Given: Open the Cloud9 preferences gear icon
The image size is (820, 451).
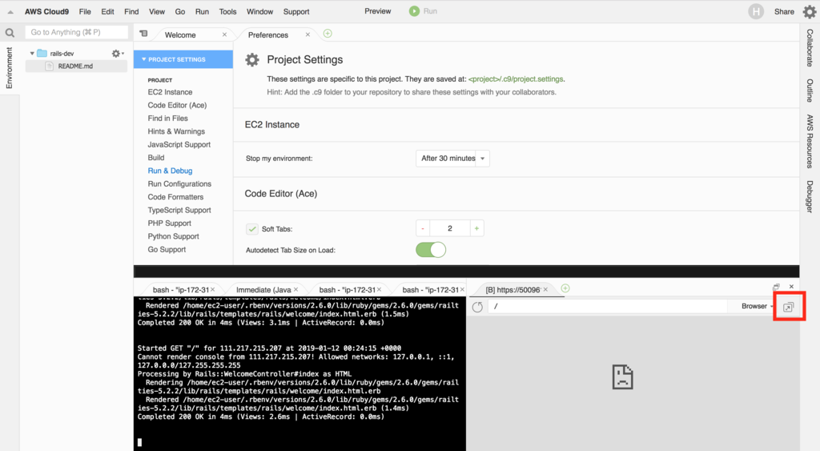Looking at the screenshot, I should (x=809, y=11).
